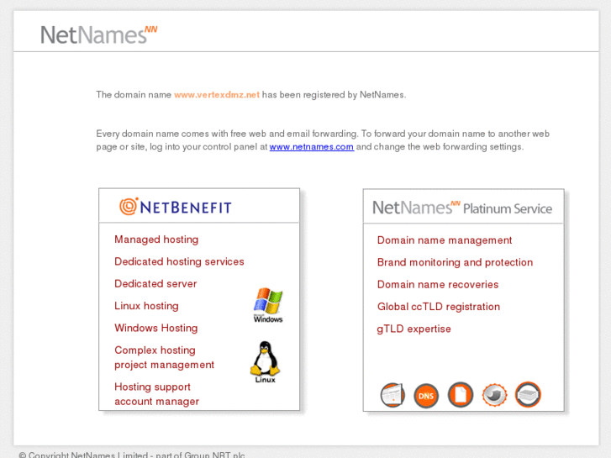The height and width of the screenshot is (458, 611).
Task: Open Hosting support account manager link
Action: (x=156, y=394)
